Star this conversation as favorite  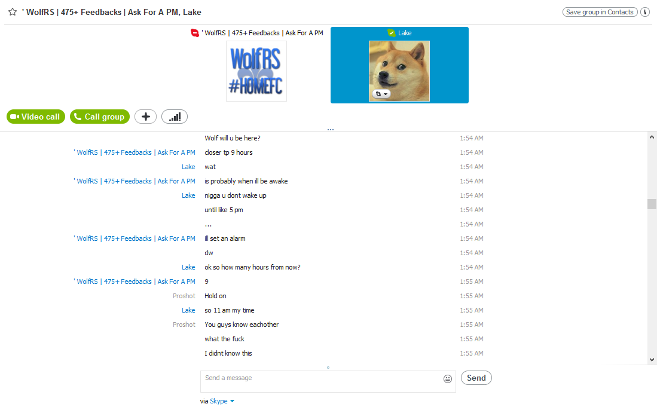point(13,12)
